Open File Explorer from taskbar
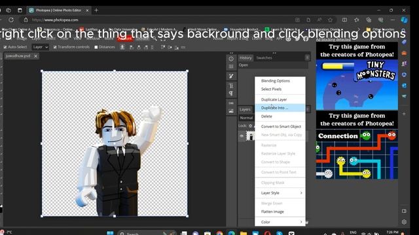Image resolution: width=419 pixels, height=235 pixels. [x=243, y=234]
